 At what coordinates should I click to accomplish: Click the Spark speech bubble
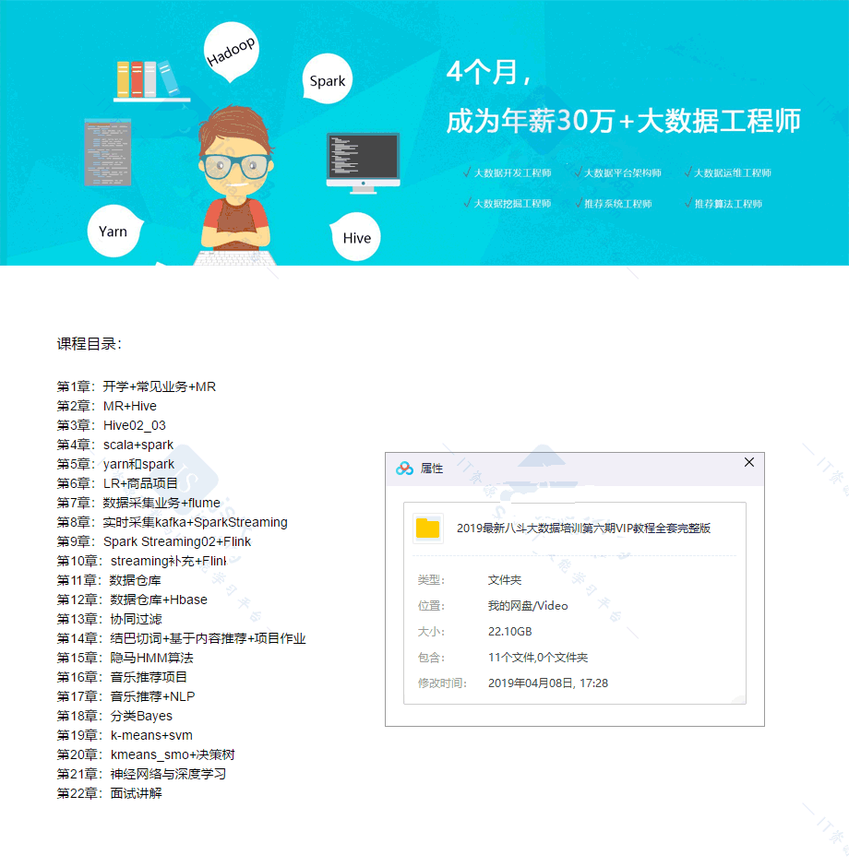327,81
